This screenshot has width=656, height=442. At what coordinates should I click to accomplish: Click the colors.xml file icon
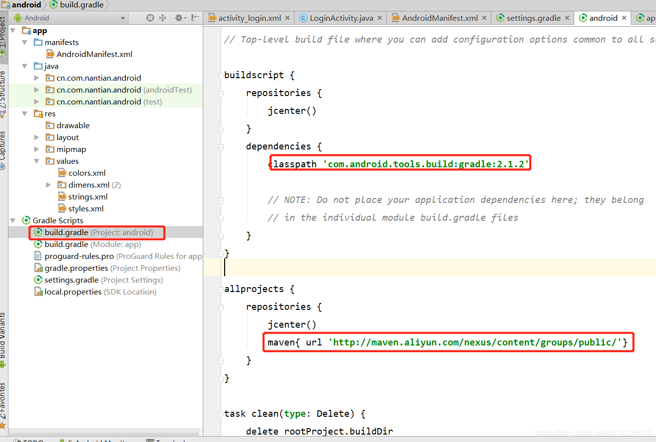[x=62, y=173]
